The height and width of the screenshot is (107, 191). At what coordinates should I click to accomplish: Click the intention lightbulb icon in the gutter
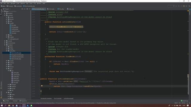(x=42, y=86)
